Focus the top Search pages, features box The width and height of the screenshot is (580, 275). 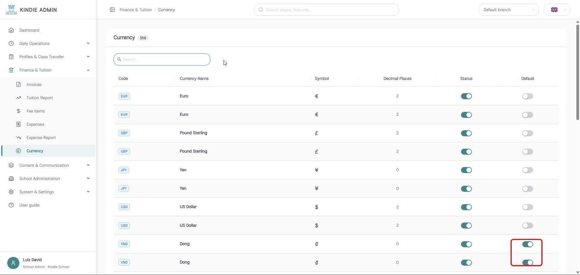[x=326, y=10]
